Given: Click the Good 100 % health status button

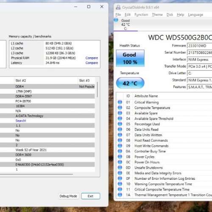Looking at the screenshot, I should (130, 58).
